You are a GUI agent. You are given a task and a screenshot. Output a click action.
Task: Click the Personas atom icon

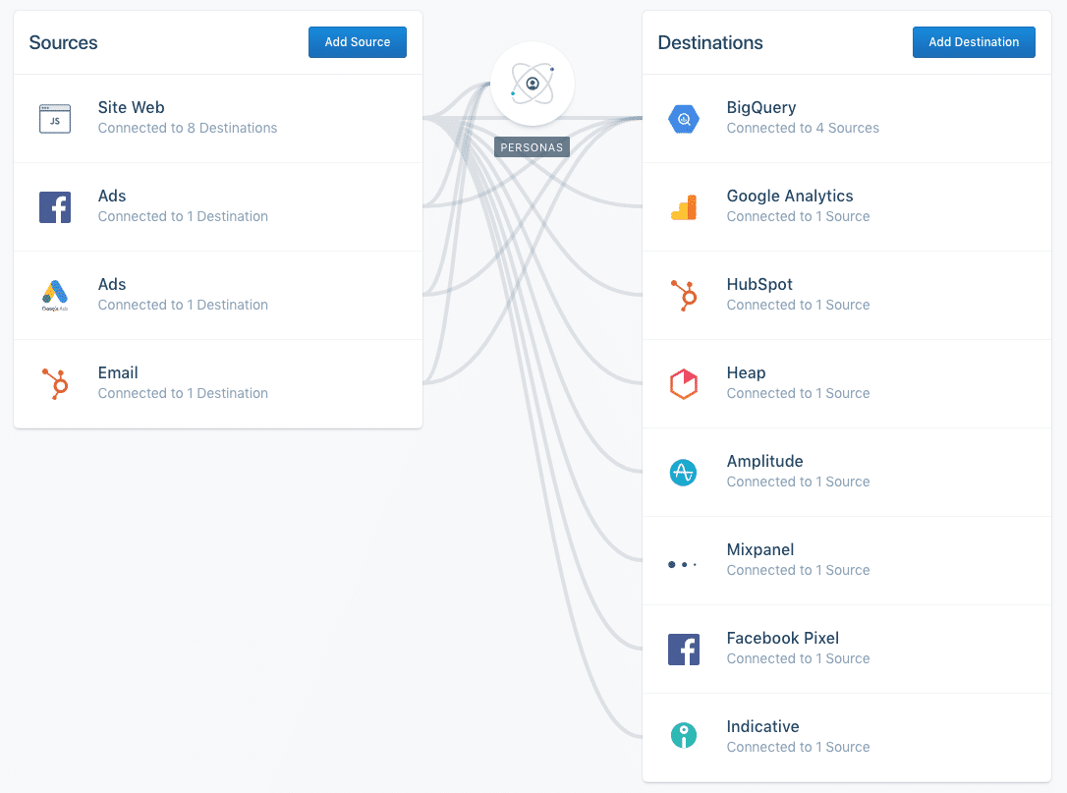point(533,85)
